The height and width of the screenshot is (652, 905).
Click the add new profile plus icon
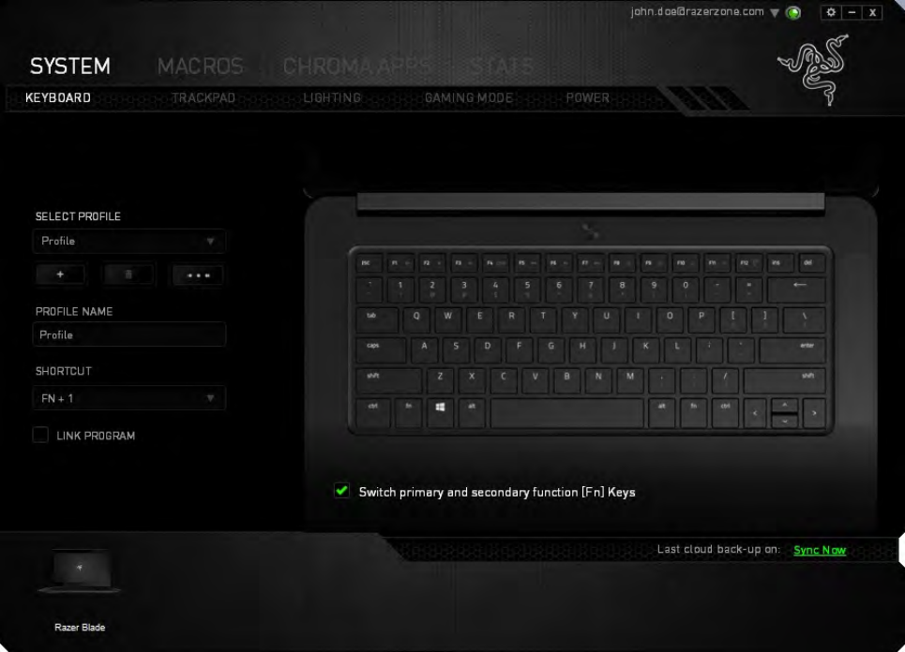pos(60,275)
